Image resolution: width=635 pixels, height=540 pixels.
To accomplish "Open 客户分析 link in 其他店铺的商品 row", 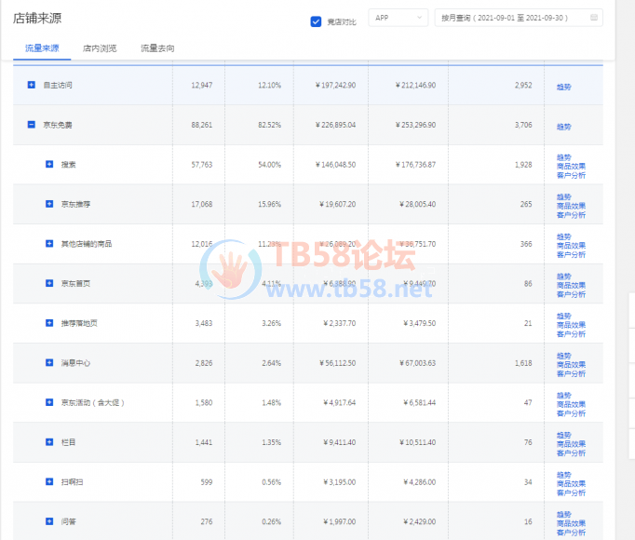I will pos(571,254).
